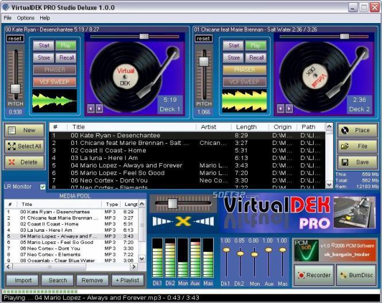Open the Help menu

tap(45, 18)
